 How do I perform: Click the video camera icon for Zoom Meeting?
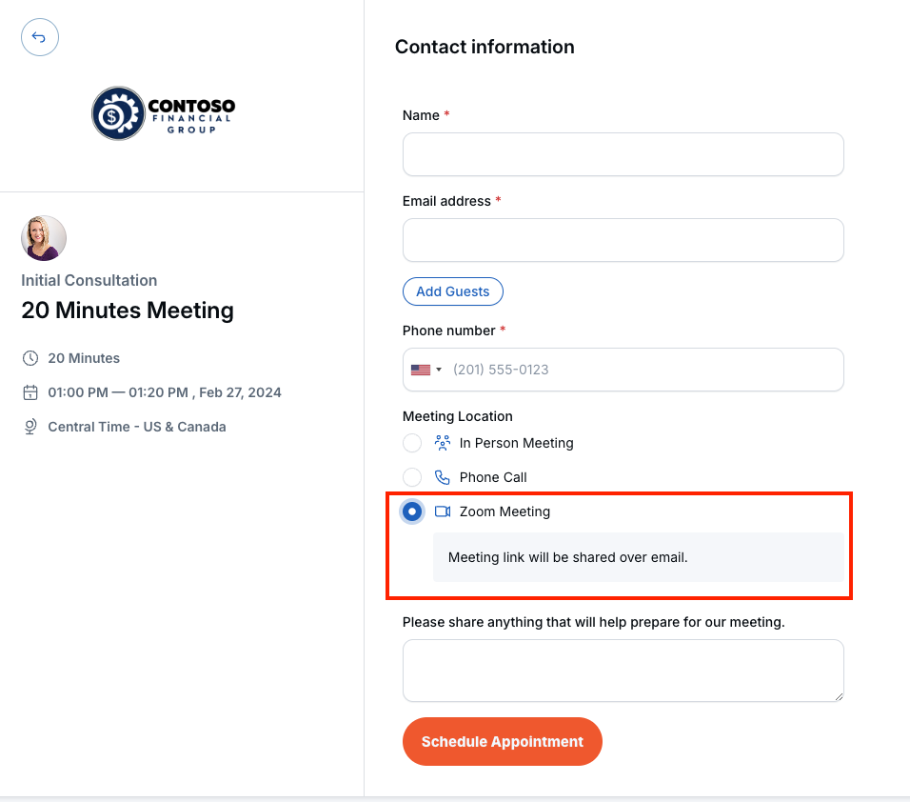coord(443,511)
